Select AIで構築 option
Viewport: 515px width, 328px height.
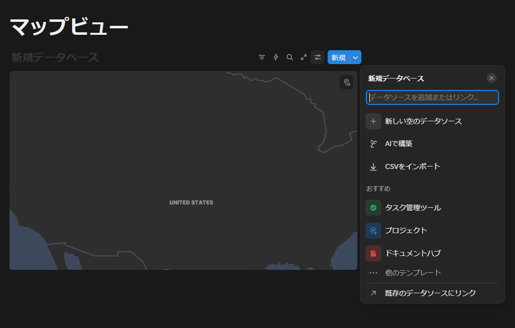click(399, 144)
